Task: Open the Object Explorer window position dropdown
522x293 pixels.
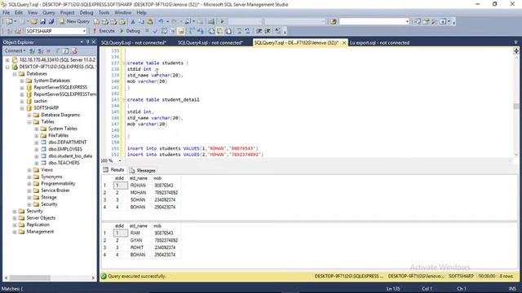Action: point(82,42)
